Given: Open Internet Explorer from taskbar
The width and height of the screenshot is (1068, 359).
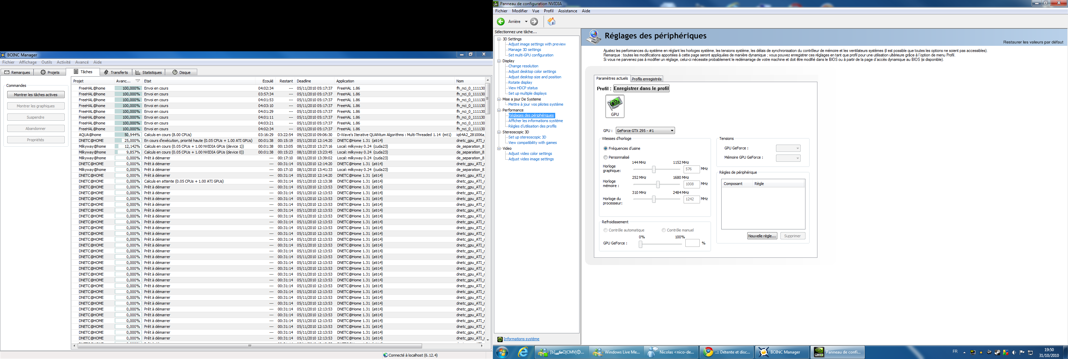Looking at the screenshot, I should click(x=523, y=352).
